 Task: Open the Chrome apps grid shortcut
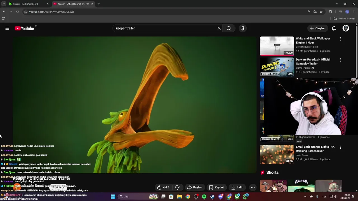click(x=4, y=19)
